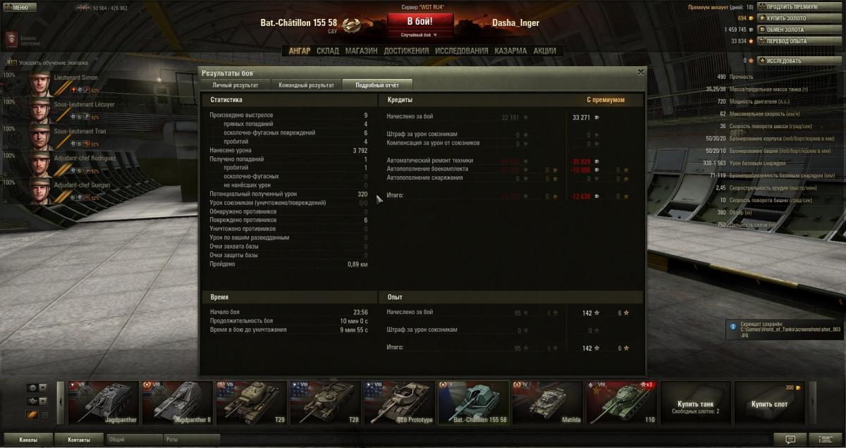The width and height of the screenshot is (846, 448).
Task: Switch to the "Командный результат" tab
Action: click(x=307, y=85)
